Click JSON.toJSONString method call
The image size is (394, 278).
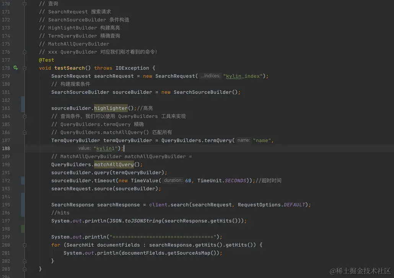click(135, 221)
